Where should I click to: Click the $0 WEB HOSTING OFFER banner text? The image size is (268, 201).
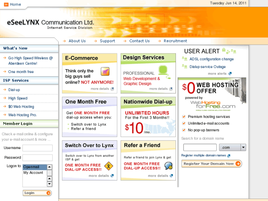tap(210, 88)
